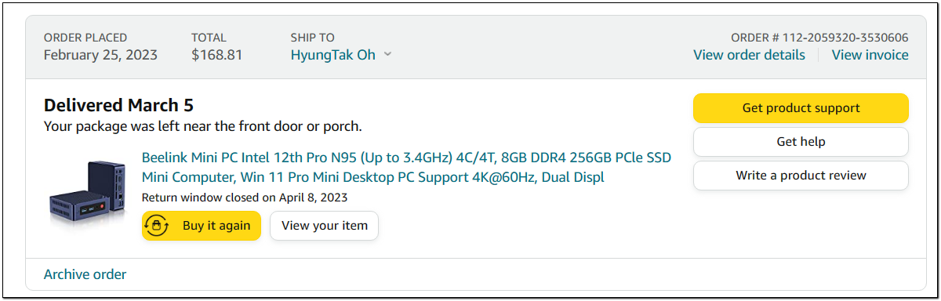Open the View invoice link

pos(870,55)
